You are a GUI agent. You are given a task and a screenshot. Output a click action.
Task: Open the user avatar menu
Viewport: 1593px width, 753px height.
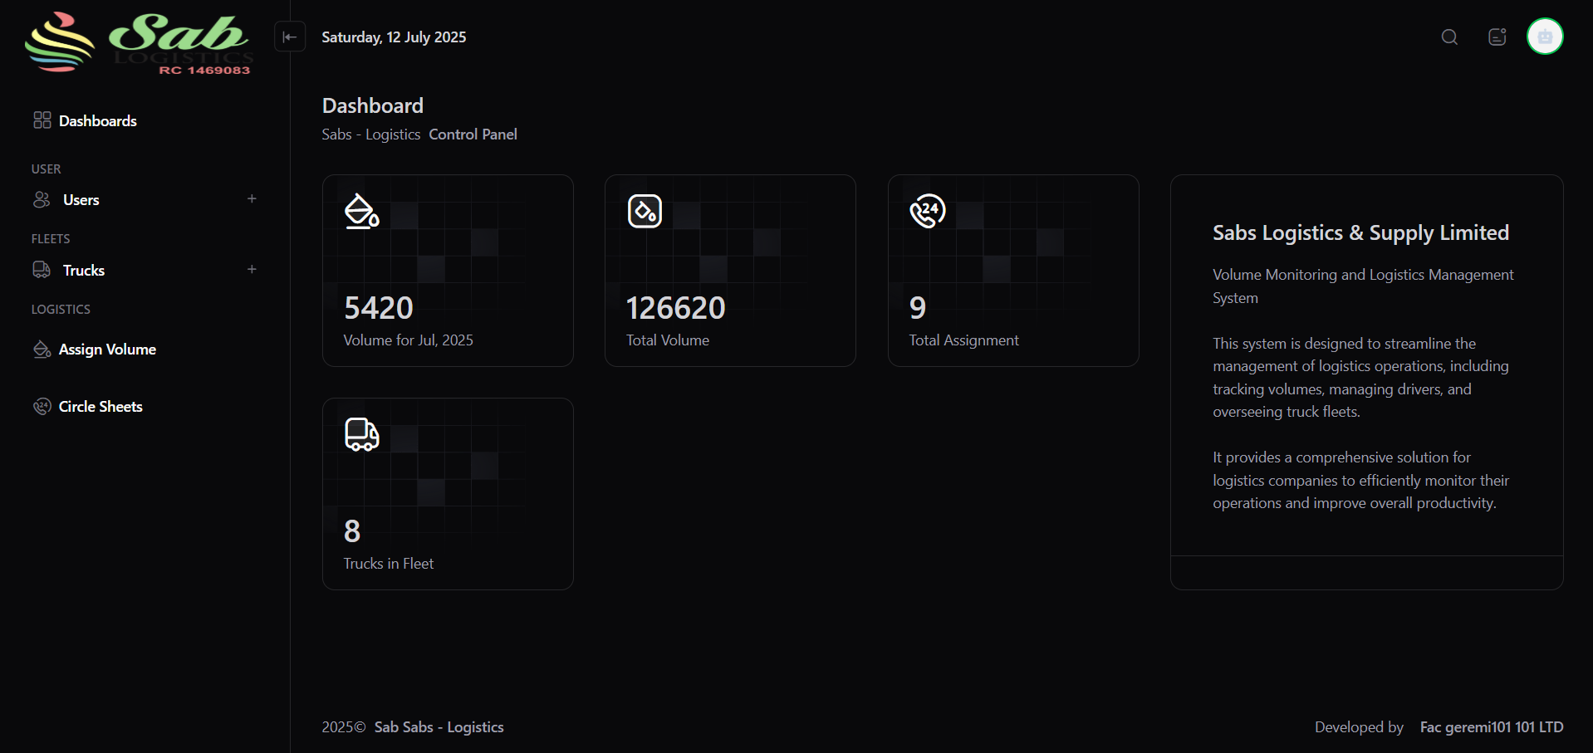click(1545, 37)
